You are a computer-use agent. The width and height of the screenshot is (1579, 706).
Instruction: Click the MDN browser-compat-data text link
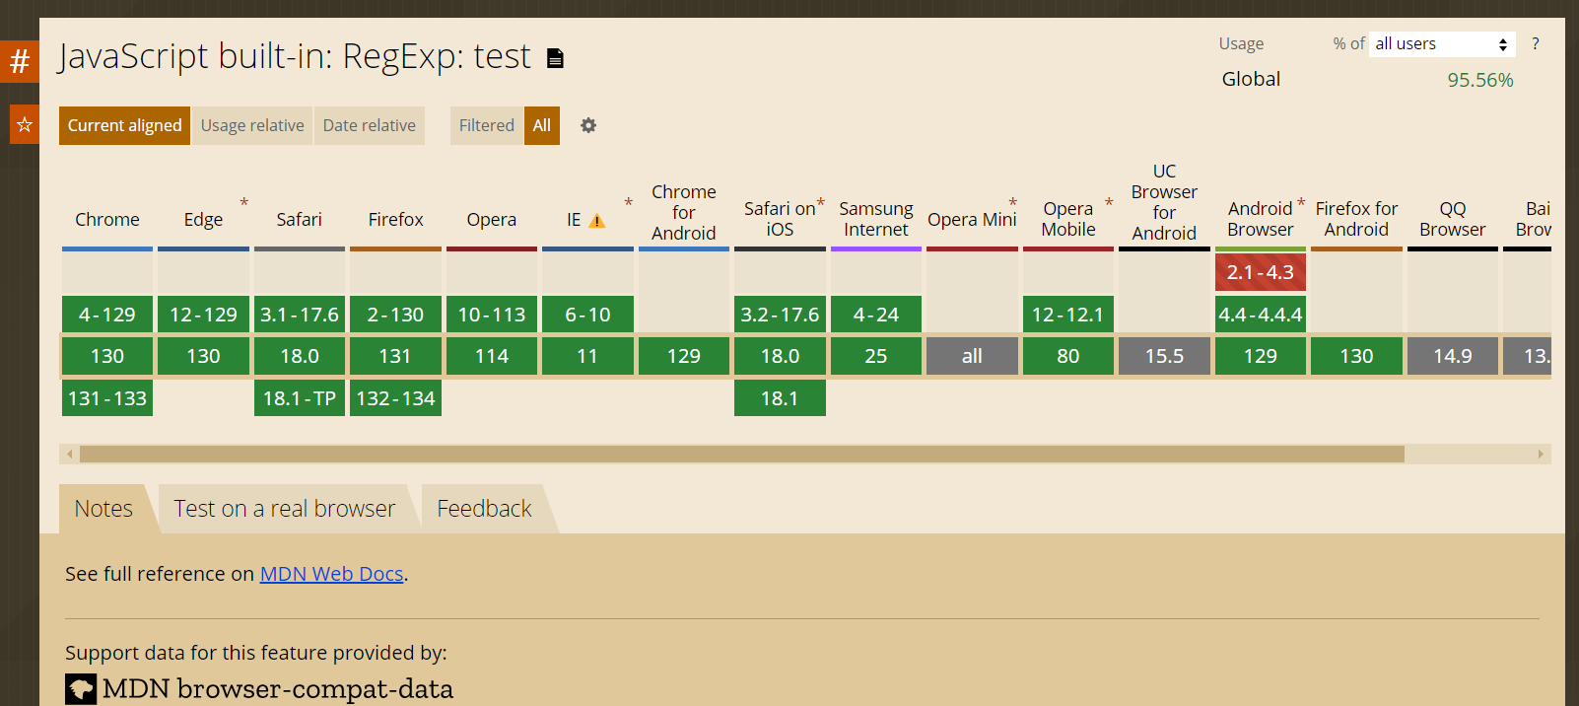click(x=278, y=688)
